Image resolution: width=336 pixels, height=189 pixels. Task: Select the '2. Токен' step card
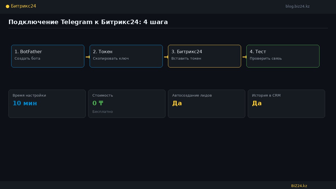pyautogui.click(x=126, y=56)
